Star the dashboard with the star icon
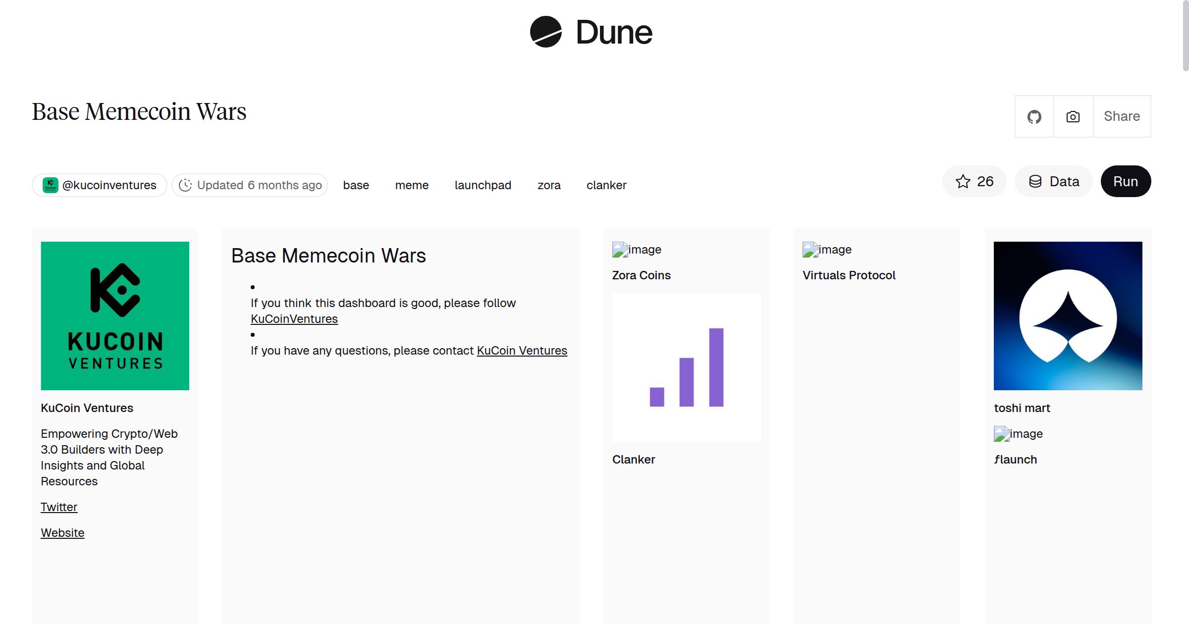Screen dimensions: 1189x624 tap(963, 181)
